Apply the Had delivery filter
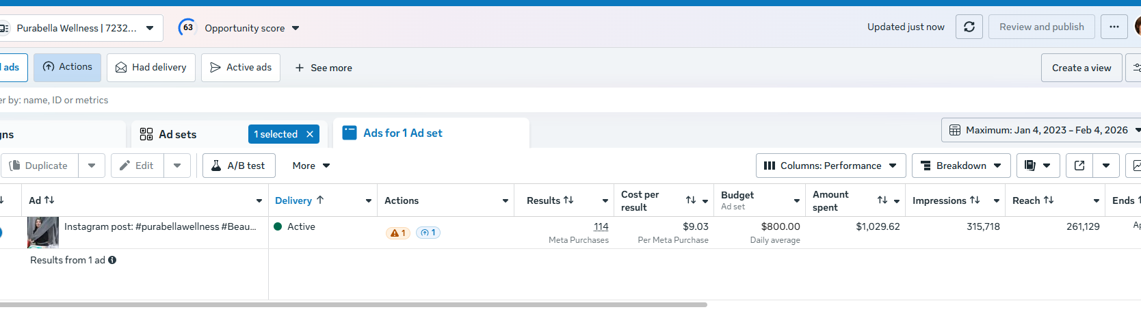 click(x=151, y=67)
